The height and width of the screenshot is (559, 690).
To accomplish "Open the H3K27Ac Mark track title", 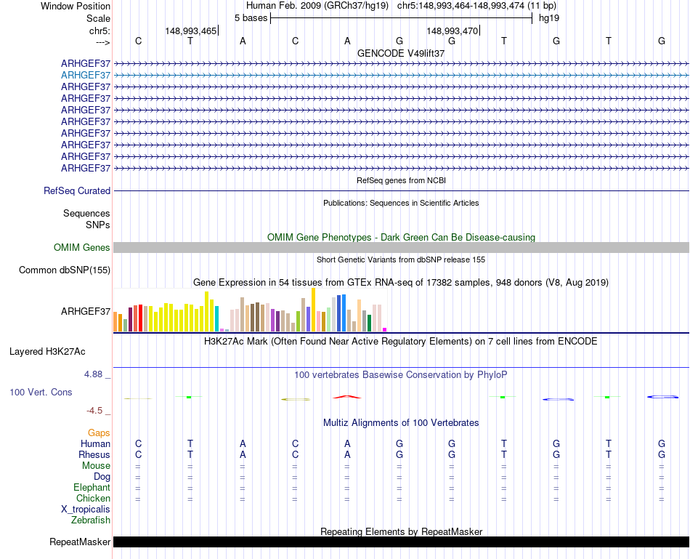I will pyautogui.click(x=401, y=342).
